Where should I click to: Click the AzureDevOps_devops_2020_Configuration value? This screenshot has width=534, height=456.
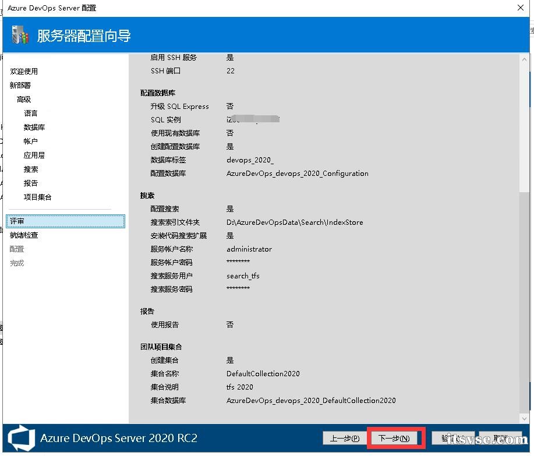[x=298, y=174]
